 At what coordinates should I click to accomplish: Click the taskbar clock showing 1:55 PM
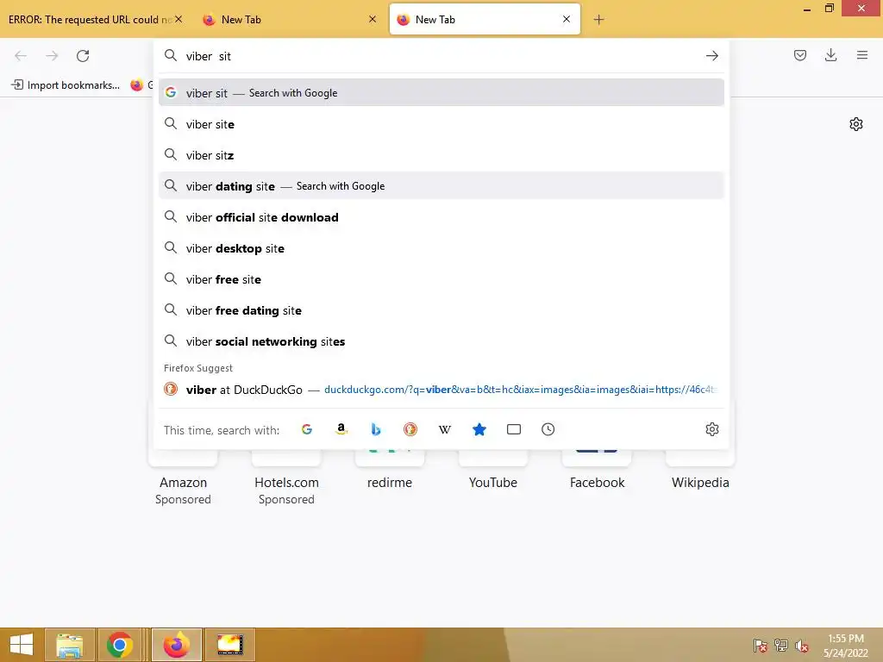click(x=846, y=646)
